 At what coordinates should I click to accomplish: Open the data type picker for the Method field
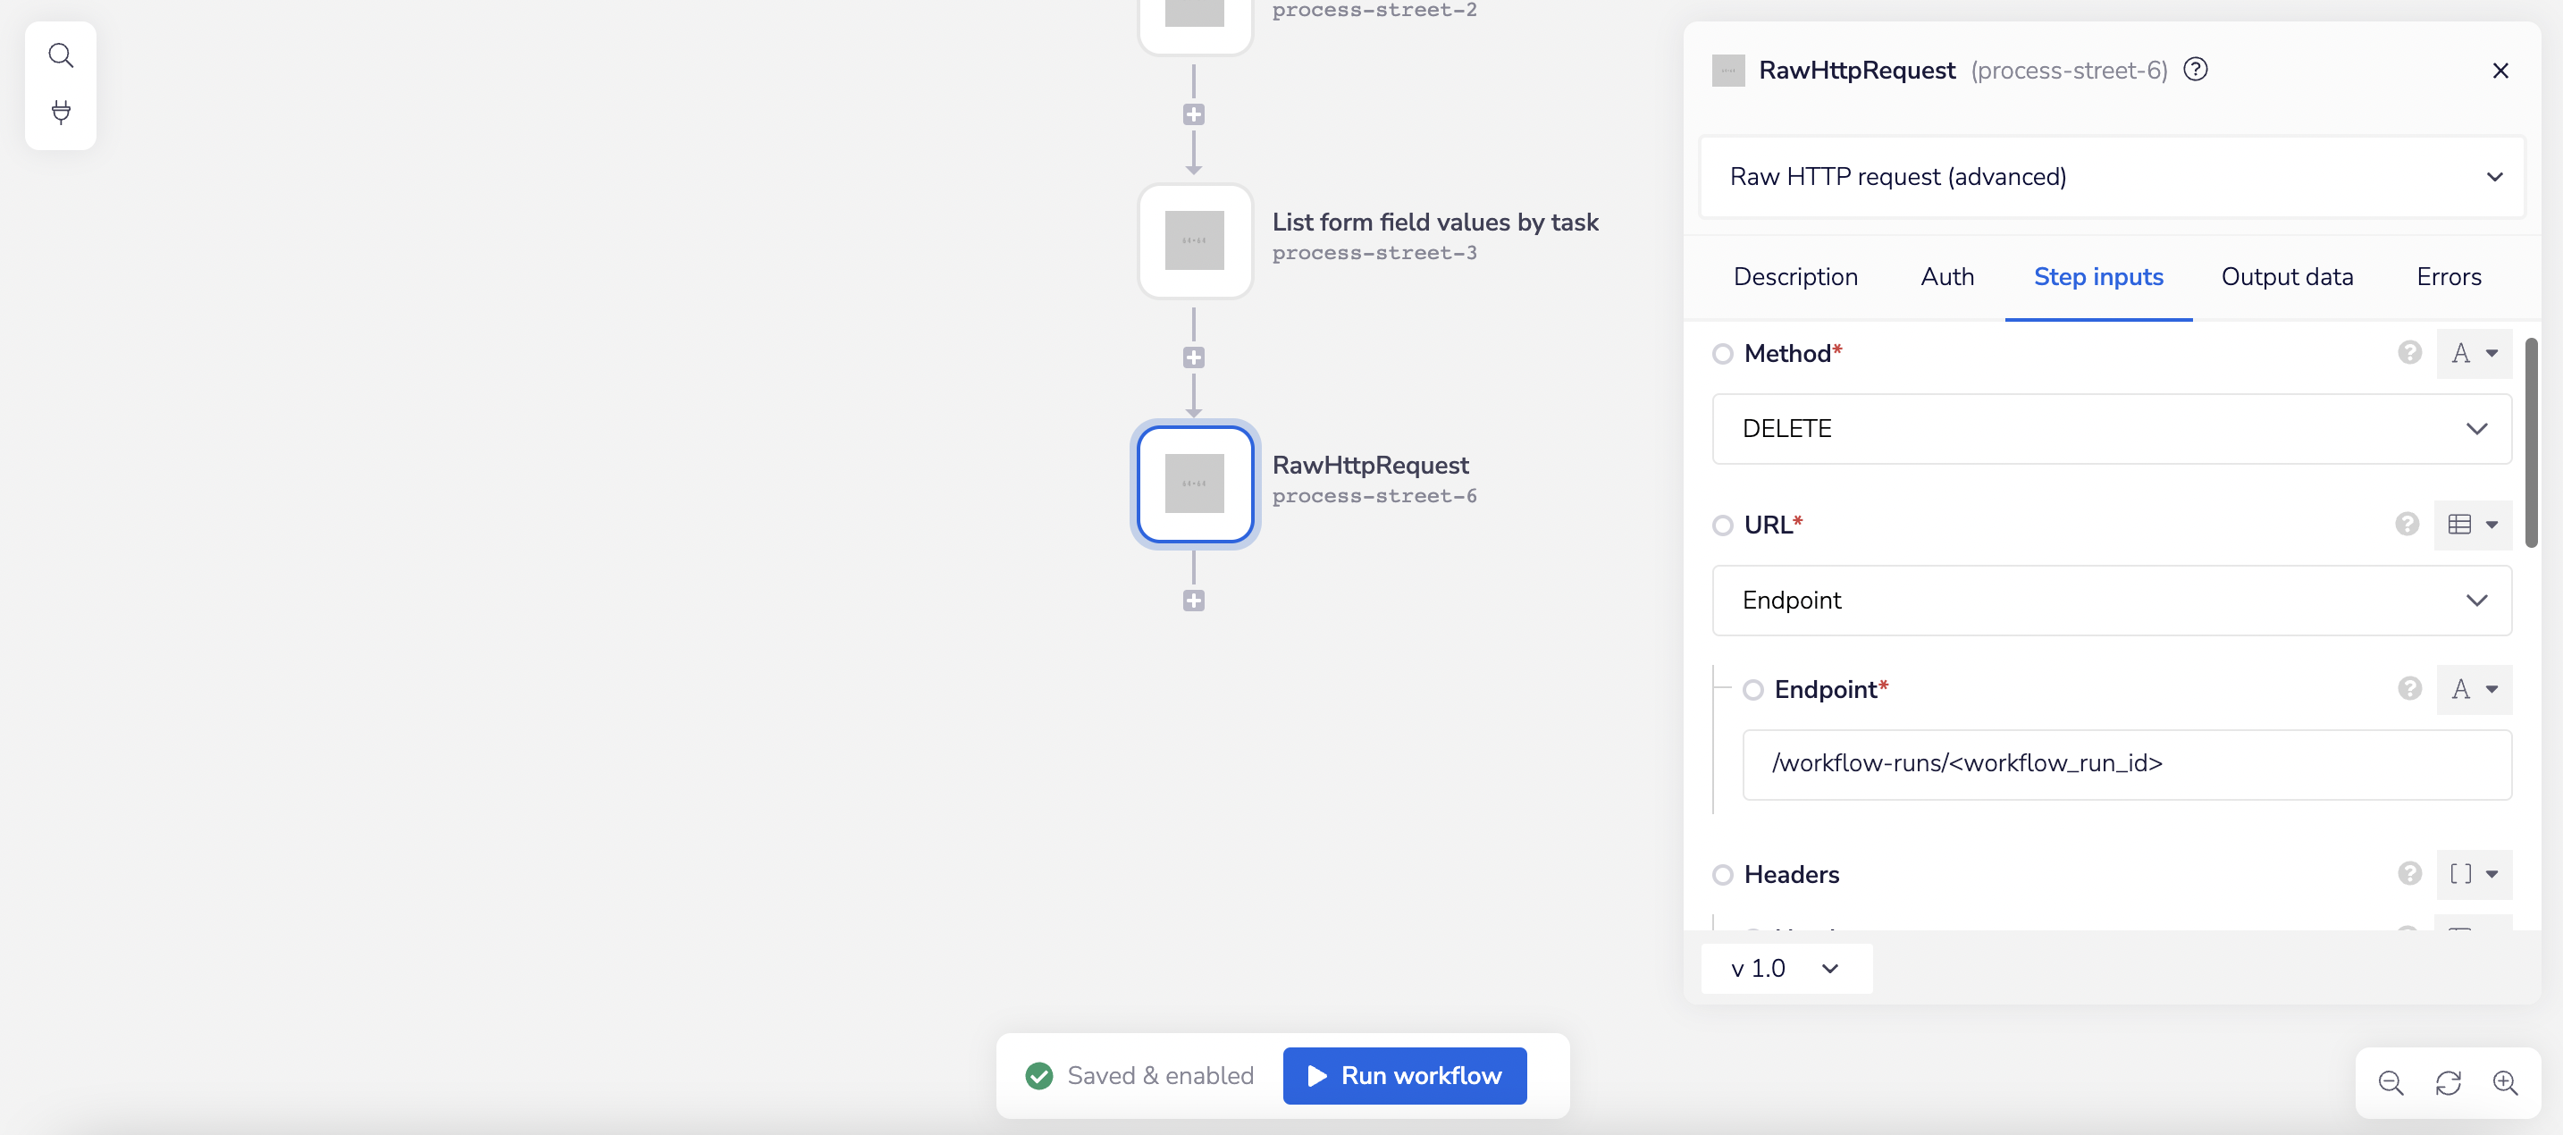coord(2475,353)
